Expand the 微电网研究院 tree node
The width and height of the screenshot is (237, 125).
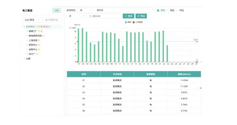click(27, 36)
